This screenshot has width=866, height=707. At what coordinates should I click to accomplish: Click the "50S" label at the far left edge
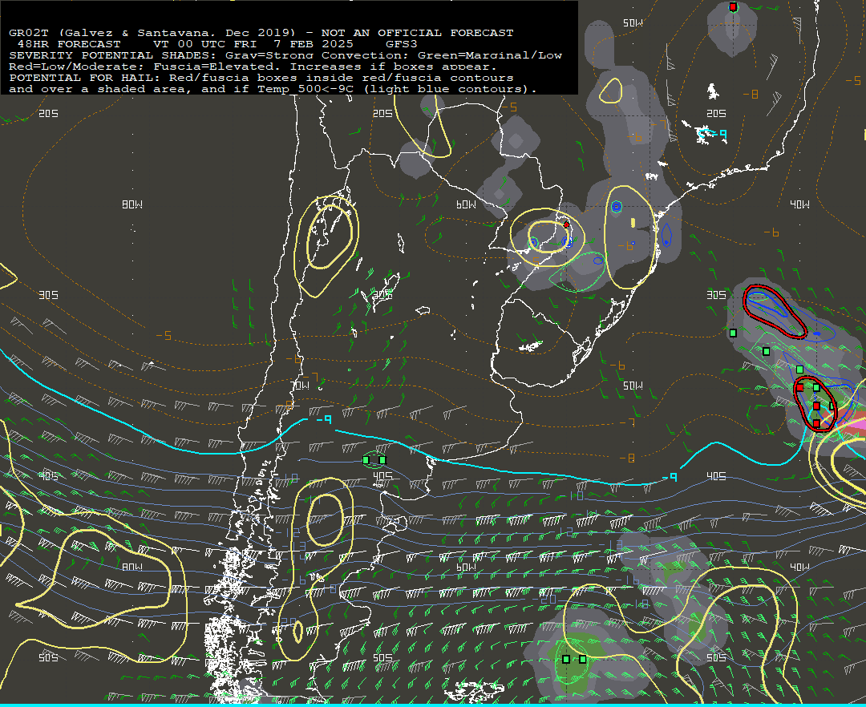point(49,658)
